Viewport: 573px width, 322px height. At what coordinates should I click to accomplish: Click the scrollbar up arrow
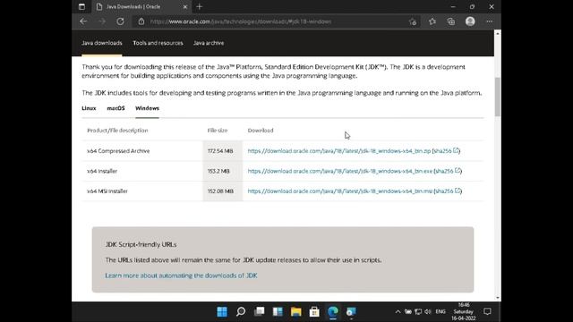coord(498,34)
